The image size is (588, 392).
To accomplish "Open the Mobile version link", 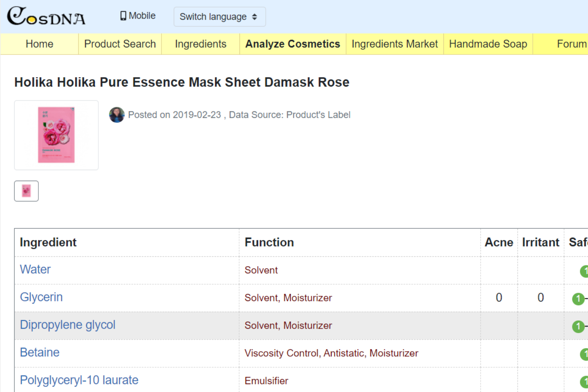I will [138, 16].
